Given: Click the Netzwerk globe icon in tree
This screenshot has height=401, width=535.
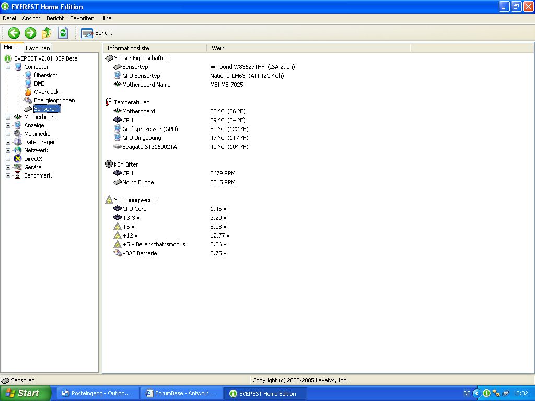Looking at the screenshot, I should point(18,150).
